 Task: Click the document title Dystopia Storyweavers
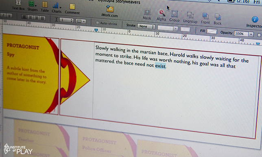point(119,2)
